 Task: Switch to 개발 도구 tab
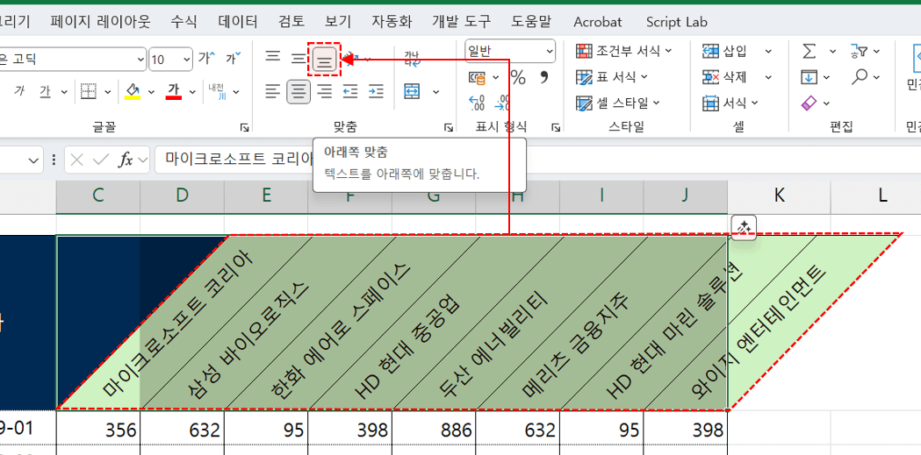[461, 22]
